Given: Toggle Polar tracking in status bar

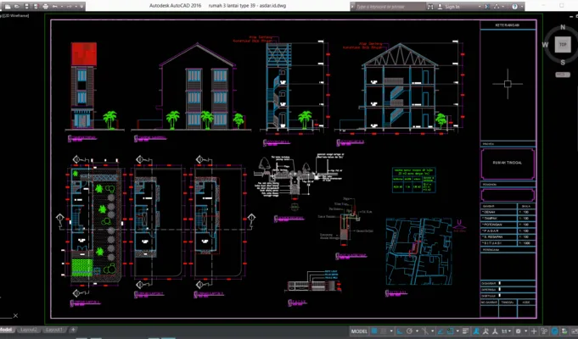Looking at the screenshot, I should [x=410, y=331].
